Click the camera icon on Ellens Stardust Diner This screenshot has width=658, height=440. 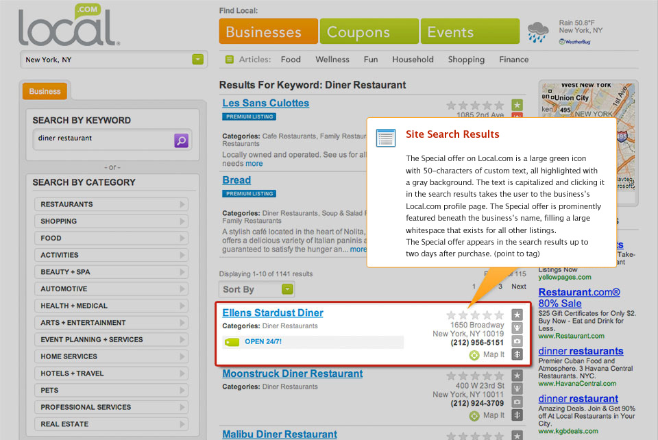tap(517, 341)
